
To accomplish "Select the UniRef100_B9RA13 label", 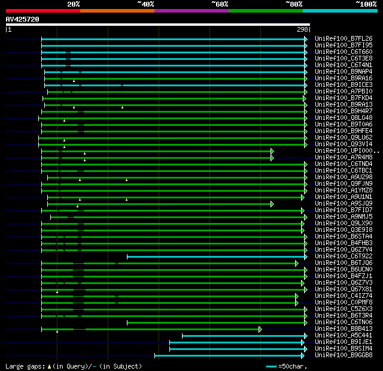I will (x=344, y=105).
